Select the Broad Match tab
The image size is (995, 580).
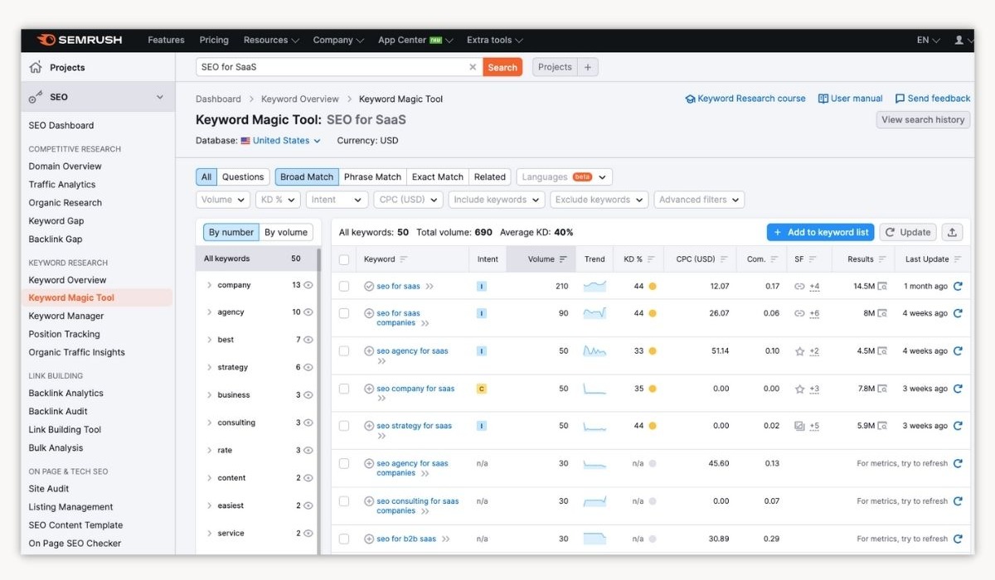click(x=307, y=176)
